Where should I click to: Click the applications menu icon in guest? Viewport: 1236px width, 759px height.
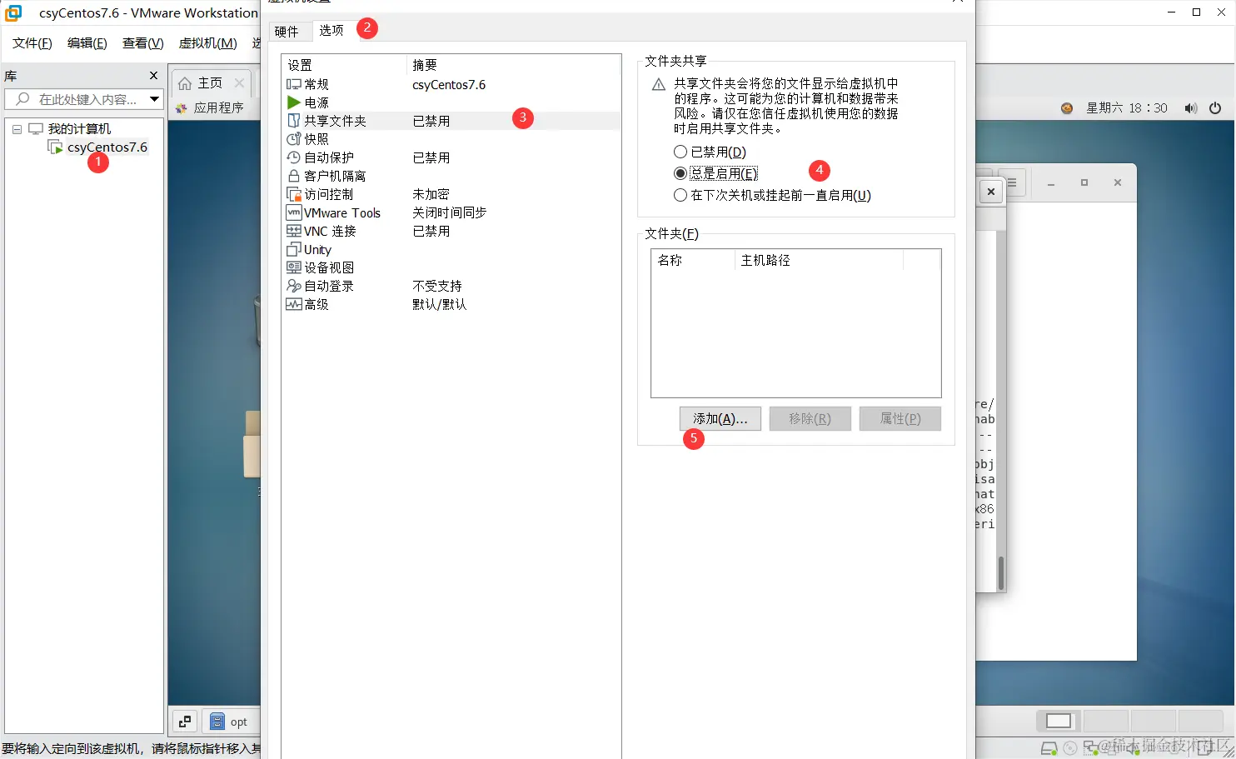(182, 108)
